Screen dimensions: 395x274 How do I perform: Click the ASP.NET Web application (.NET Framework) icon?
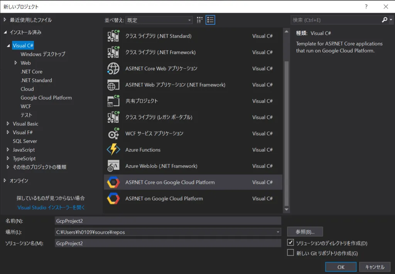point(113,85)
